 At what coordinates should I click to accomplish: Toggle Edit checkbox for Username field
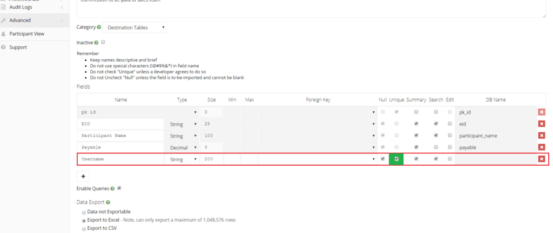coord(450,159)
